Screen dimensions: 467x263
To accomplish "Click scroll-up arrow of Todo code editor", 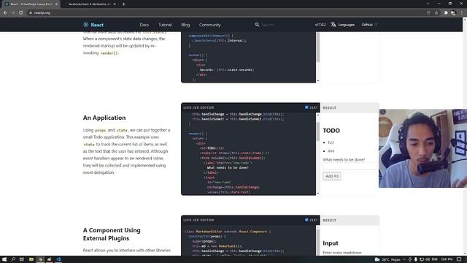I will point(318,115).
